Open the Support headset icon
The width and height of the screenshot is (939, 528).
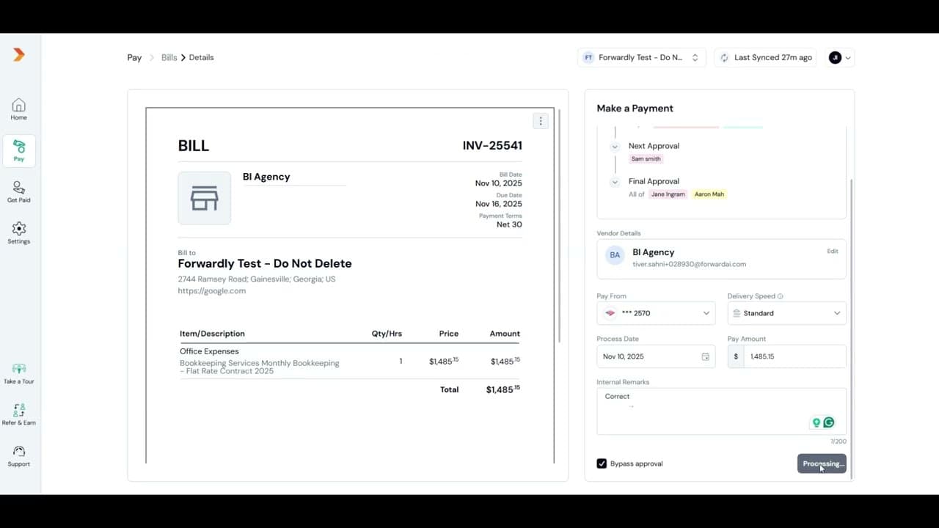pos(19,455)
